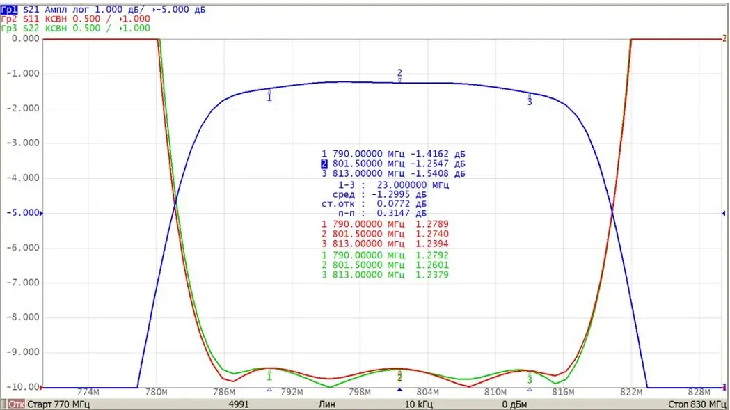730x410 pixels.
Task: Click the highlighted marker 2 number box in the readout
Action: [x=324, y=164]
